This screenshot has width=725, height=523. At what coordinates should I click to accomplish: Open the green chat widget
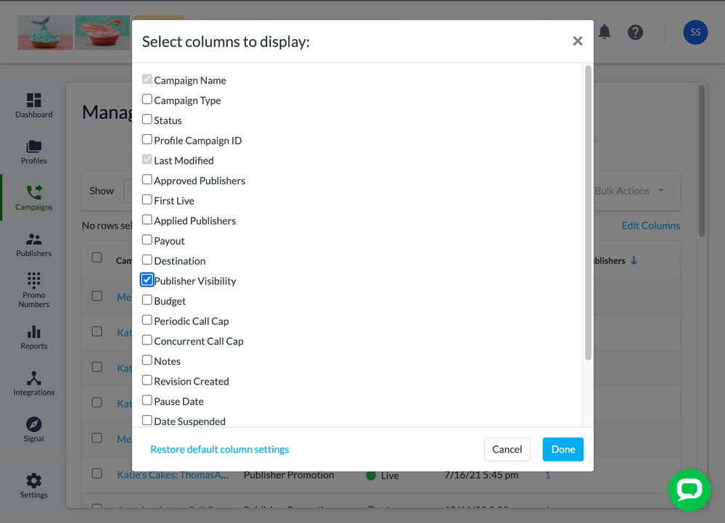[x=689, y=490]
